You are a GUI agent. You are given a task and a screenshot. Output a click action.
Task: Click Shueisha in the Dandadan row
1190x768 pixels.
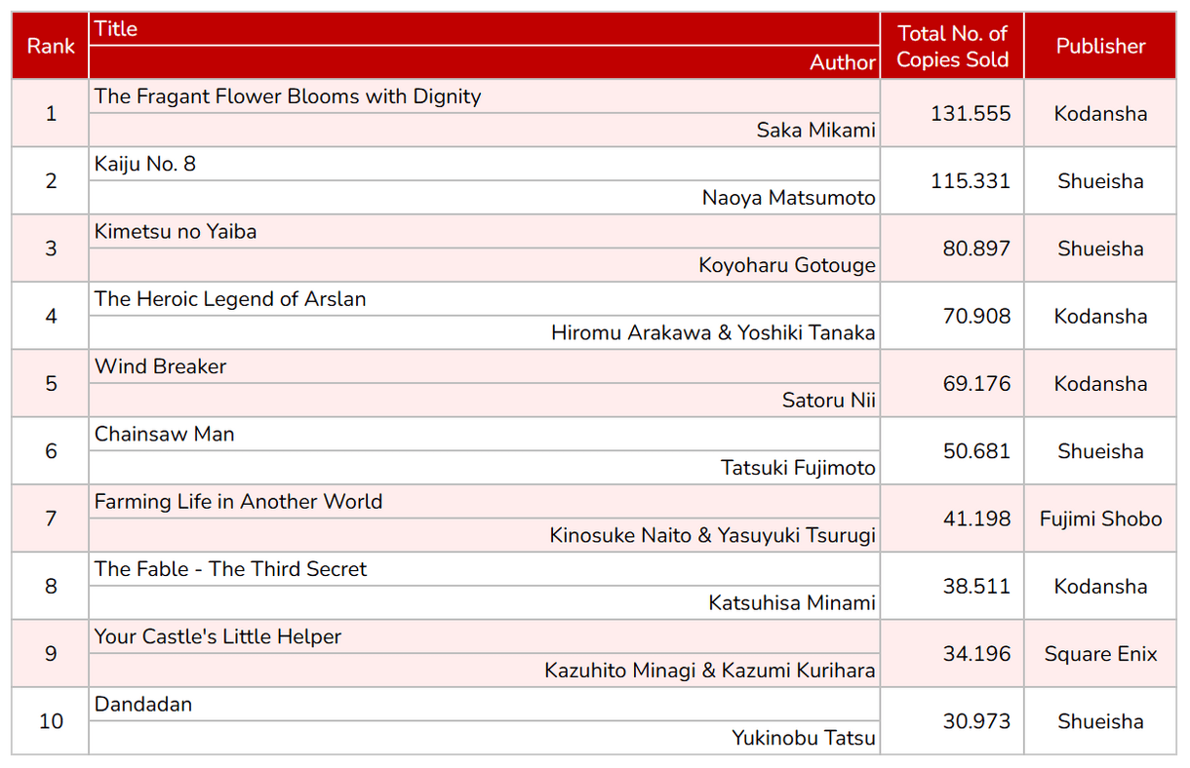(x=1100, y=721)
